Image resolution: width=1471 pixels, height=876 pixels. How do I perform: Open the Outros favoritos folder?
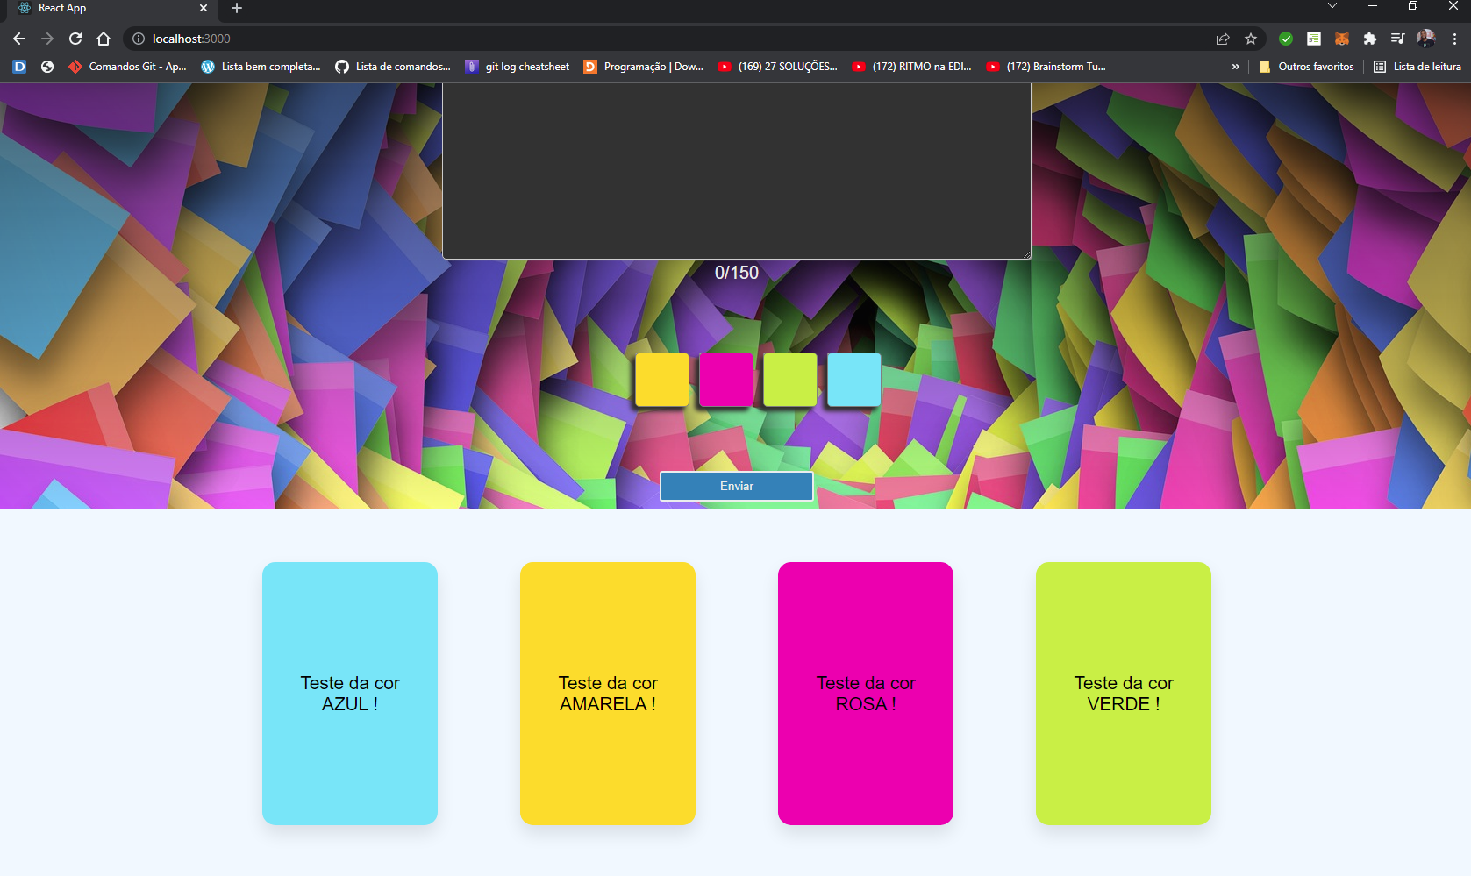(1306, 66)
